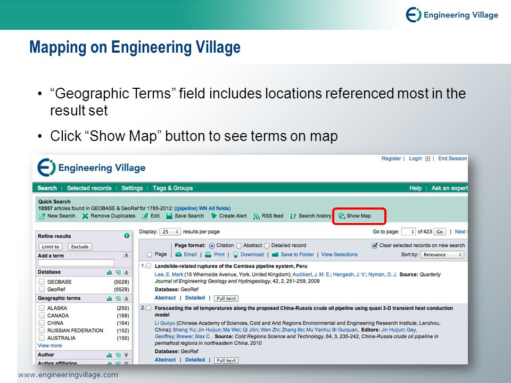Open results per page dropdown
The image size is (511, 383).
pyautogui.click(x=170, y=232)
